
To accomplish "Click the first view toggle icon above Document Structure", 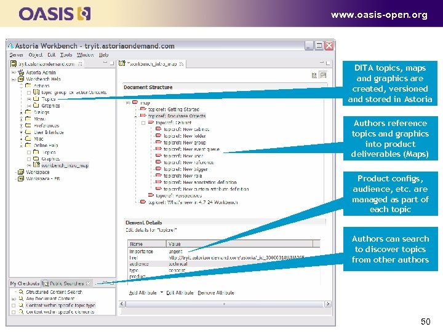I will click(314, 75).
